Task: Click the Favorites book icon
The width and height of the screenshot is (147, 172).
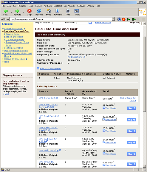Action: 57,11
